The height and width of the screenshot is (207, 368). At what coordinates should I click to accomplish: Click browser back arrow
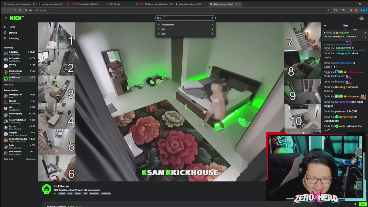(x=4, y=10)
